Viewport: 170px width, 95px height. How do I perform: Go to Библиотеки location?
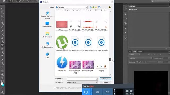coord(47,35)
